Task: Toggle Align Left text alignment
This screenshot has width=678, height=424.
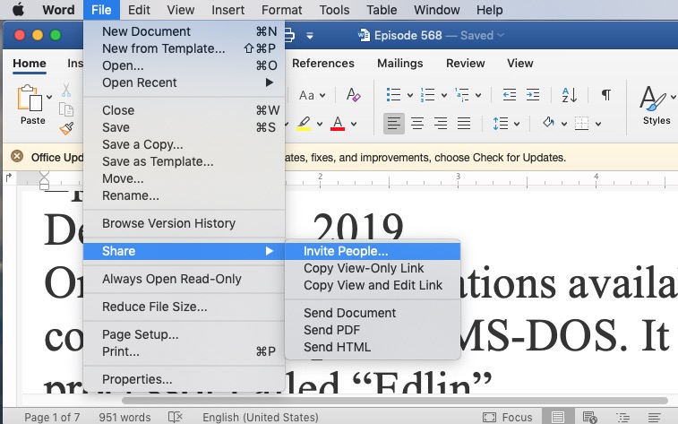Action: 394,124
